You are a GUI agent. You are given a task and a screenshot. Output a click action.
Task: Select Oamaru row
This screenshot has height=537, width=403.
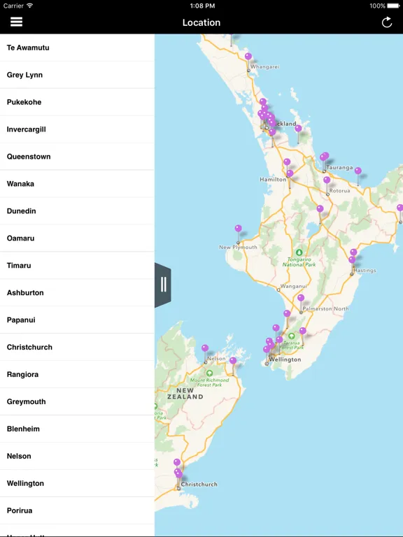point(77,238)
